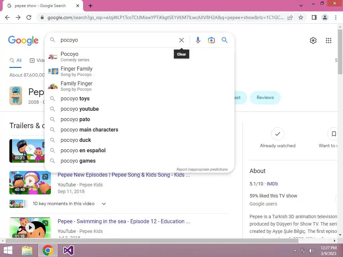Click the horizontal page scrollbar
This screenshot has width=343, height=257.
tap(152, 241)
